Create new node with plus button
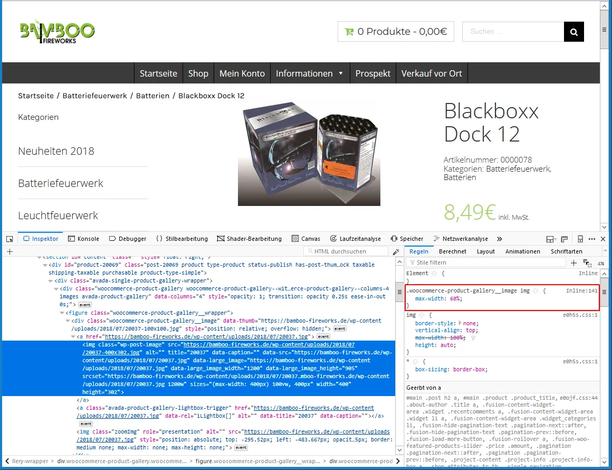 pos(9,251)
